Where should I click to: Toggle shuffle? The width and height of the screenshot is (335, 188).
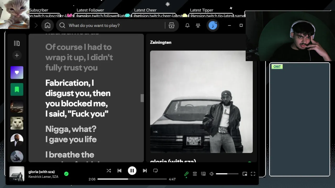pos(109,171)
